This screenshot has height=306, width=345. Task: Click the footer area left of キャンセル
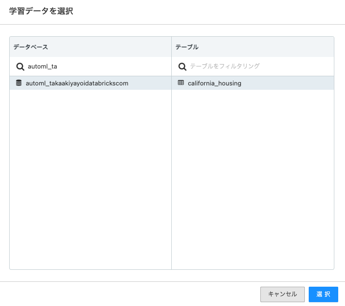(x=131, y=294)
